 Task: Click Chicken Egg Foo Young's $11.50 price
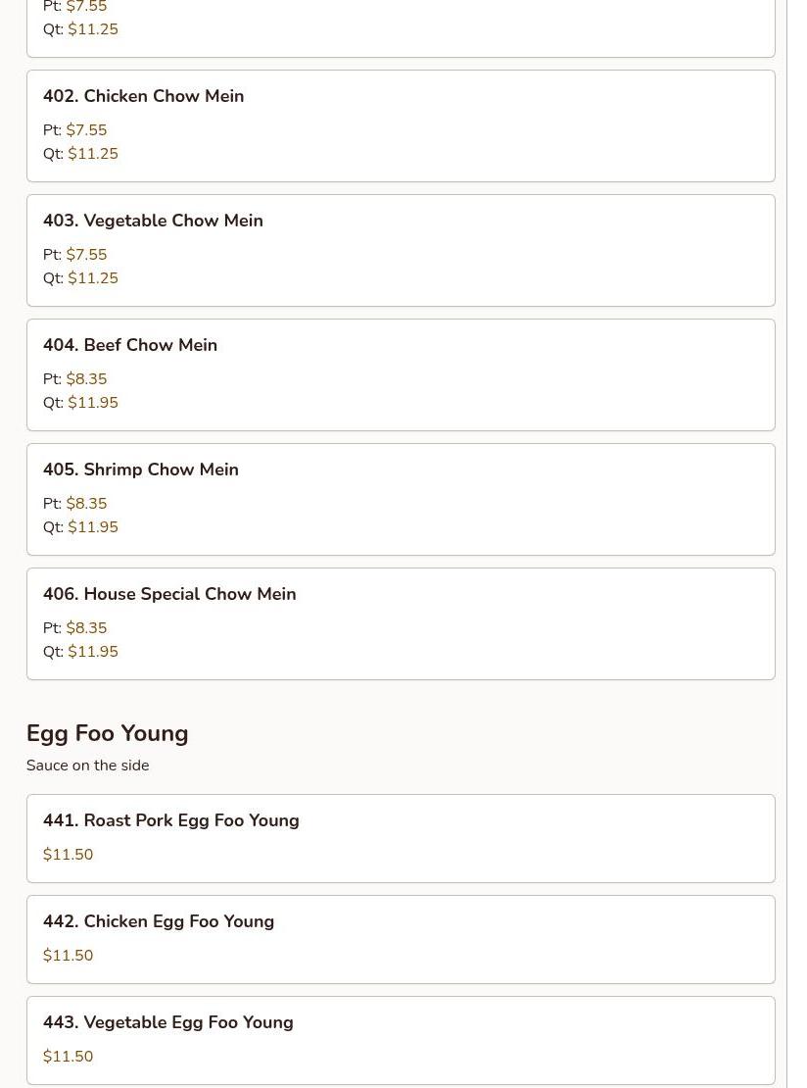coord(68,956)
